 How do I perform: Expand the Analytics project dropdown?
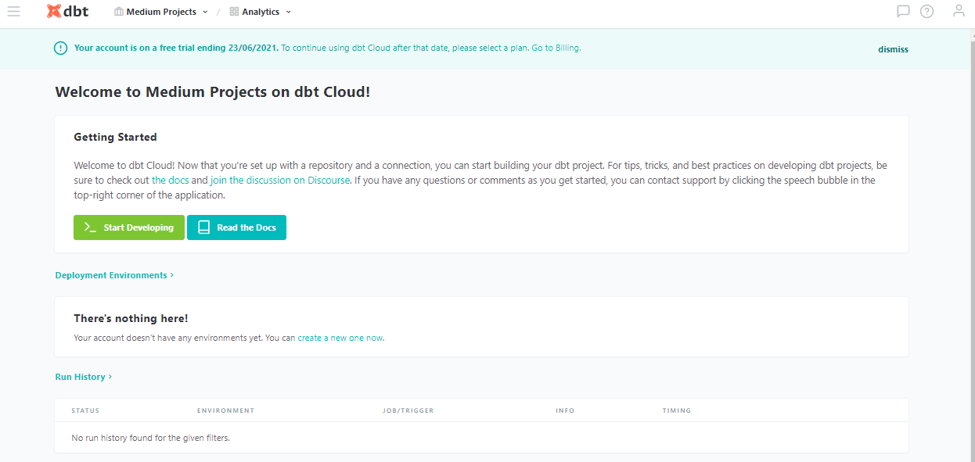pos(261,12)
